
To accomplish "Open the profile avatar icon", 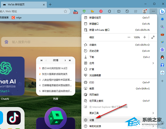I will click(x=145, y=11).
